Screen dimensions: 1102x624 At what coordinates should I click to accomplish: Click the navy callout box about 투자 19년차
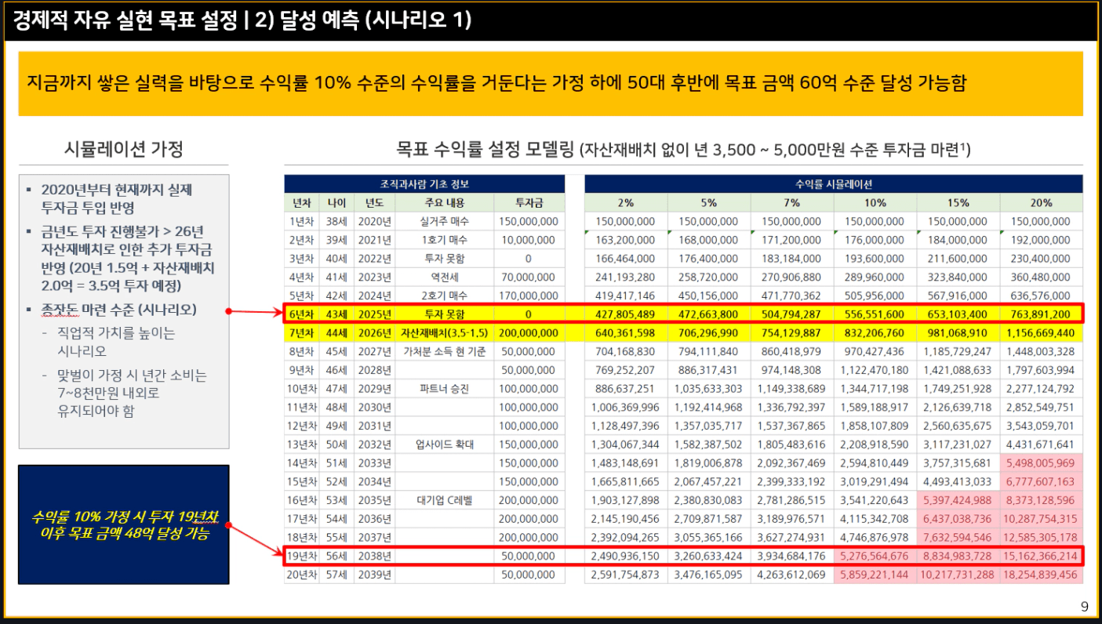click(124, 524)
